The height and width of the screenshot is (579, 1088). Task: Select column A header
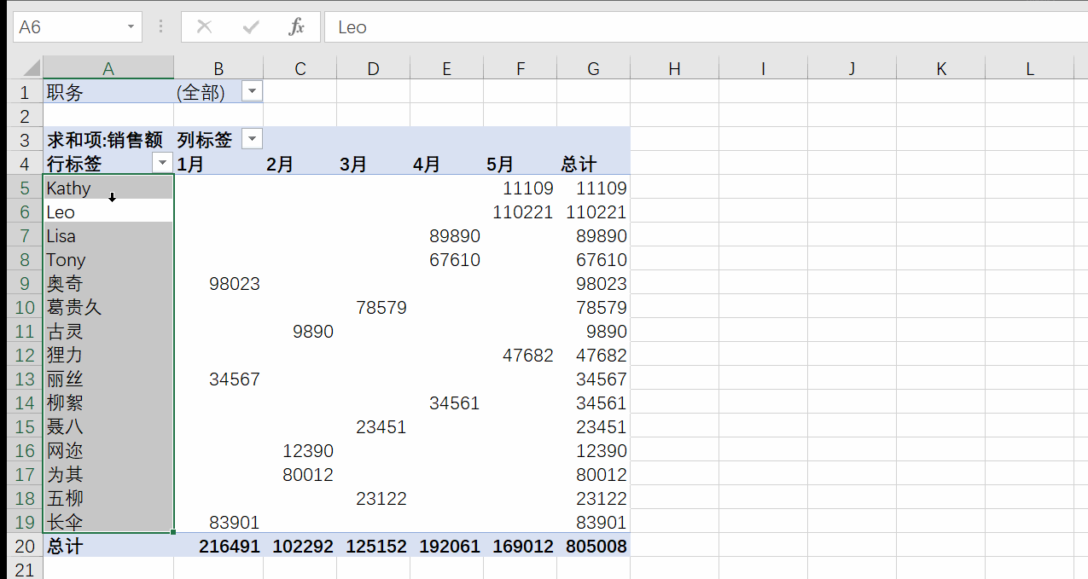[108, 68]
